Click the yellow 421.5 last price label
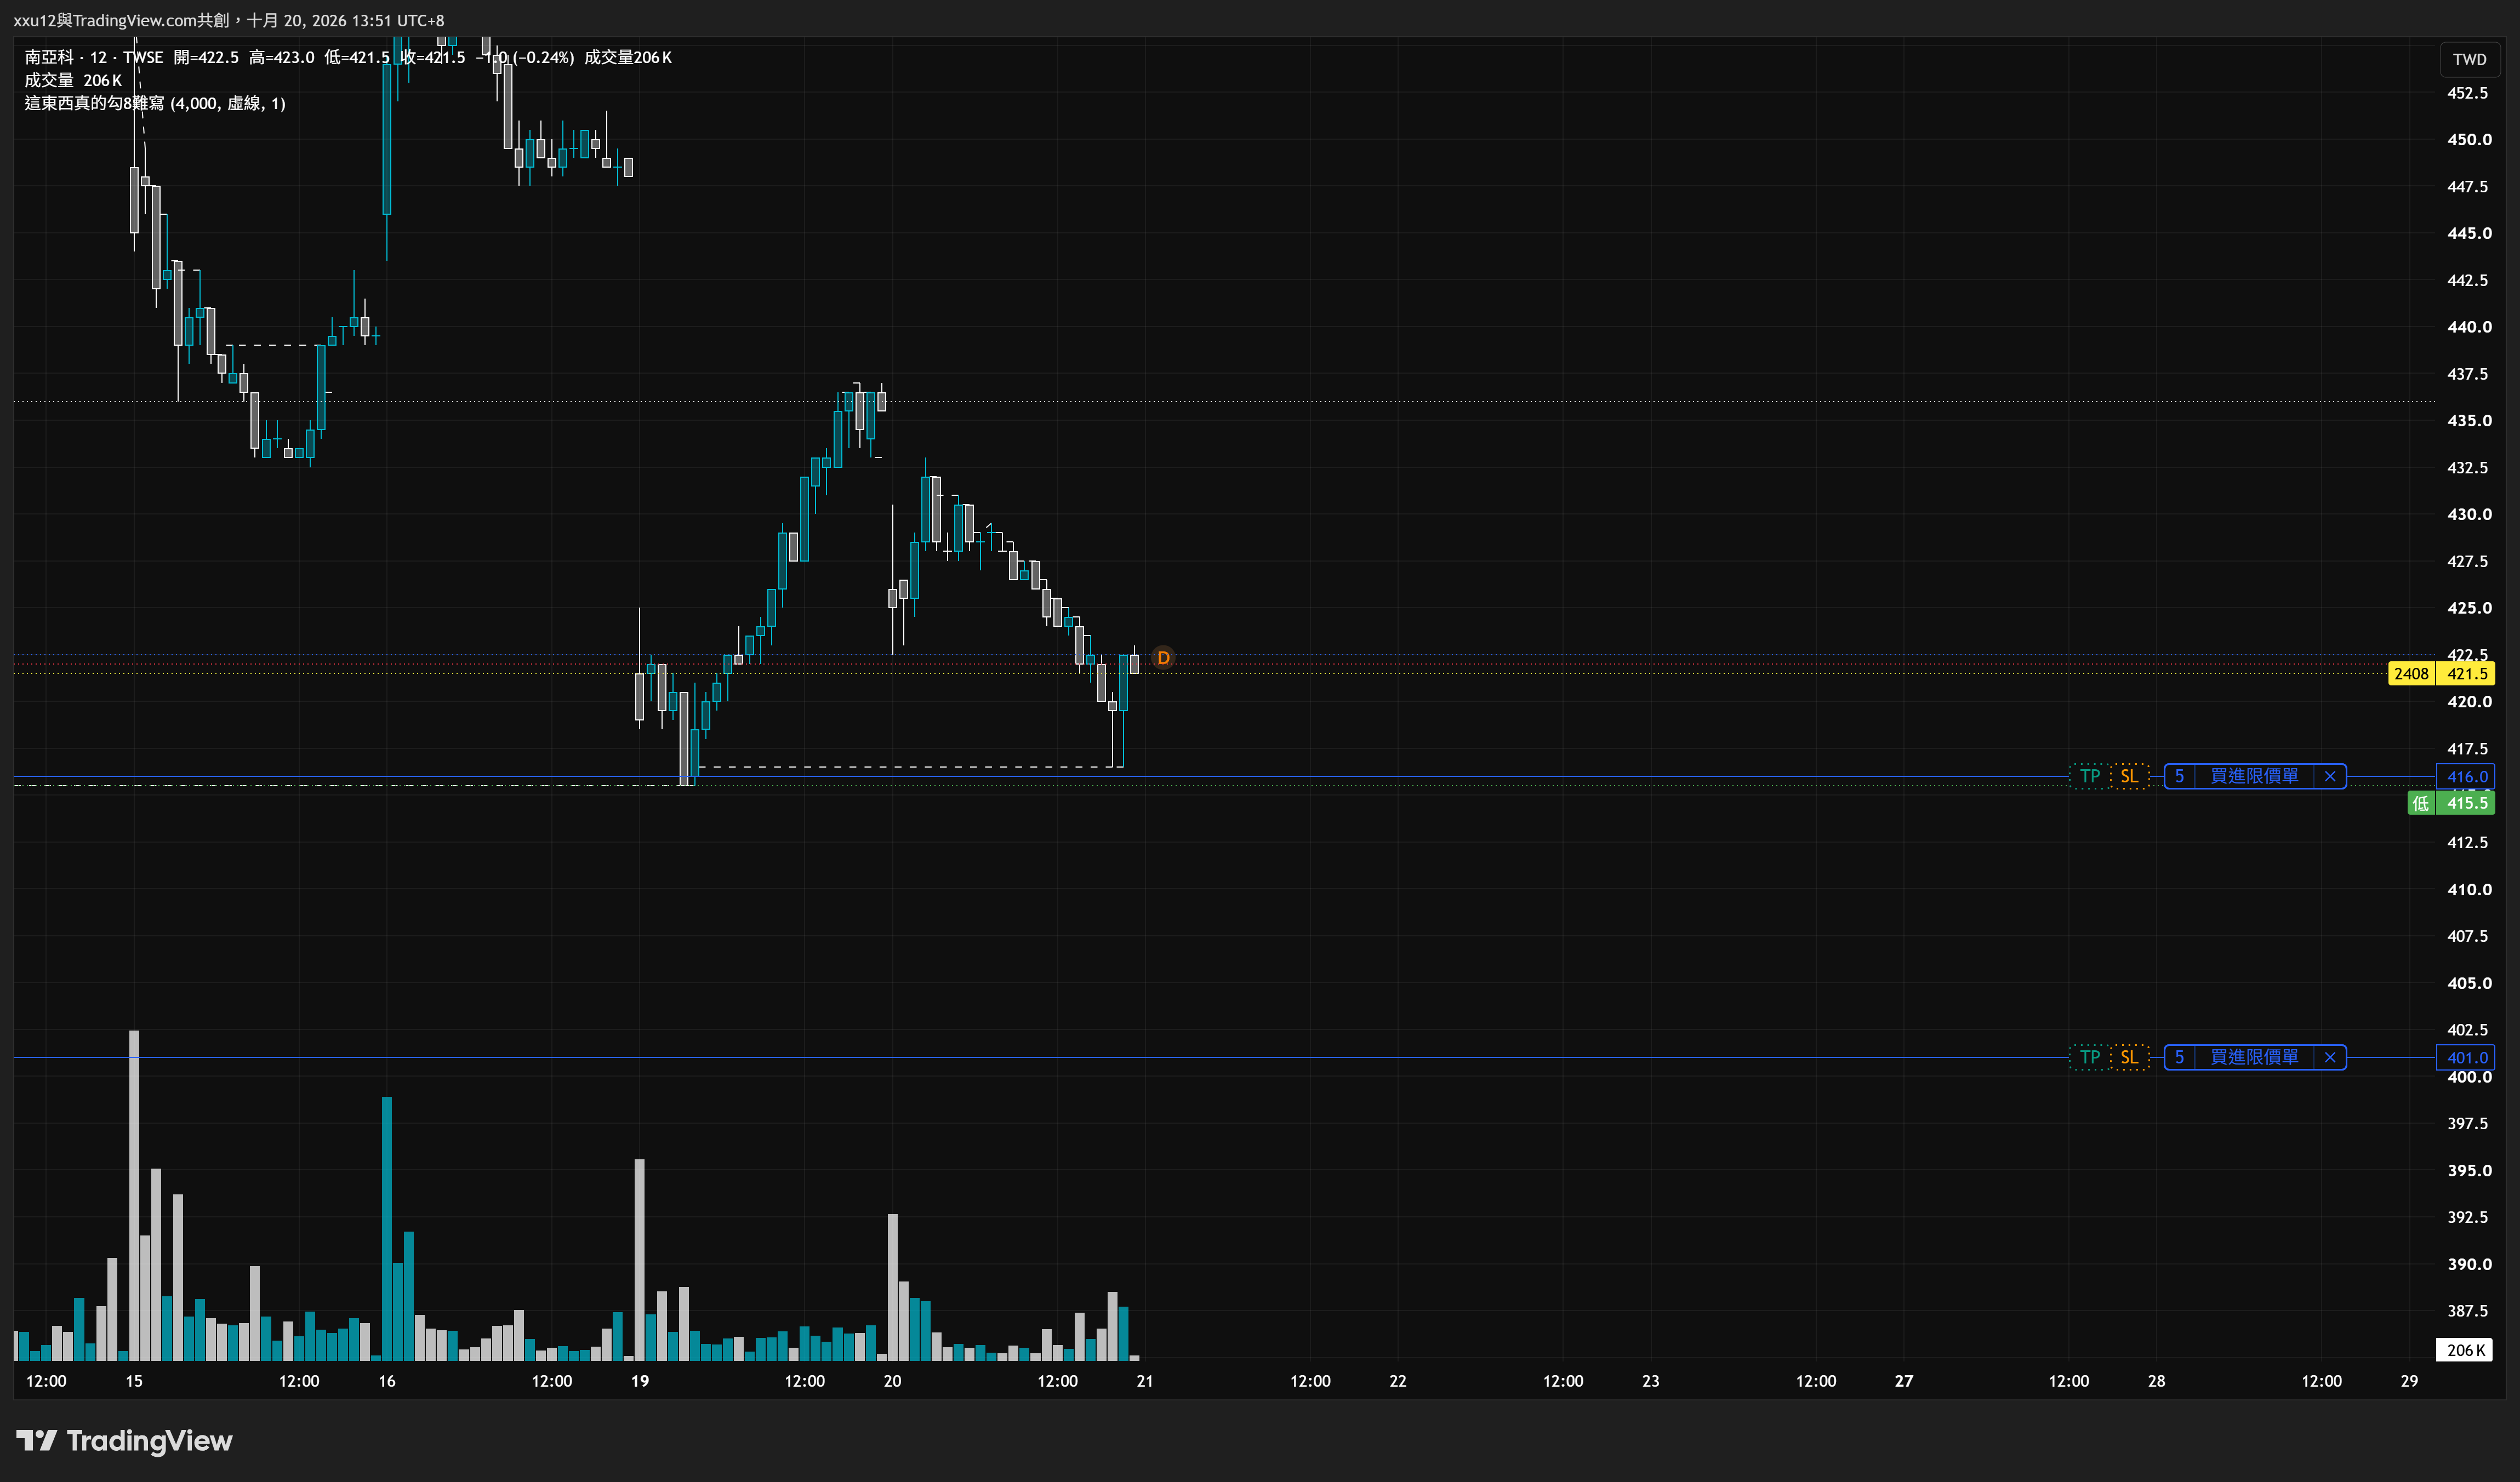2520x1482 pixels. click(2466, 673)
